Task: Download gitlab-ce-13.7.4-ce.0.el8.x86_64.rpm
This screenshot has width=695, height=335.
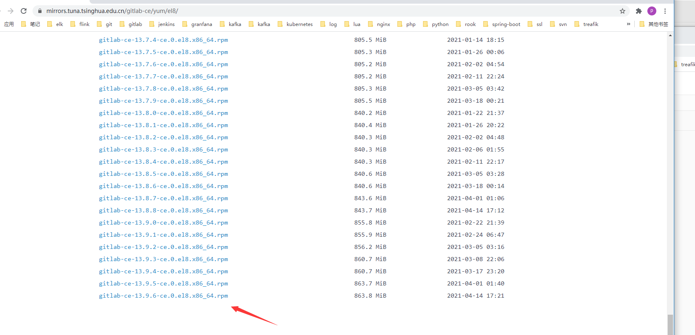Action: [x=163, y=40]
